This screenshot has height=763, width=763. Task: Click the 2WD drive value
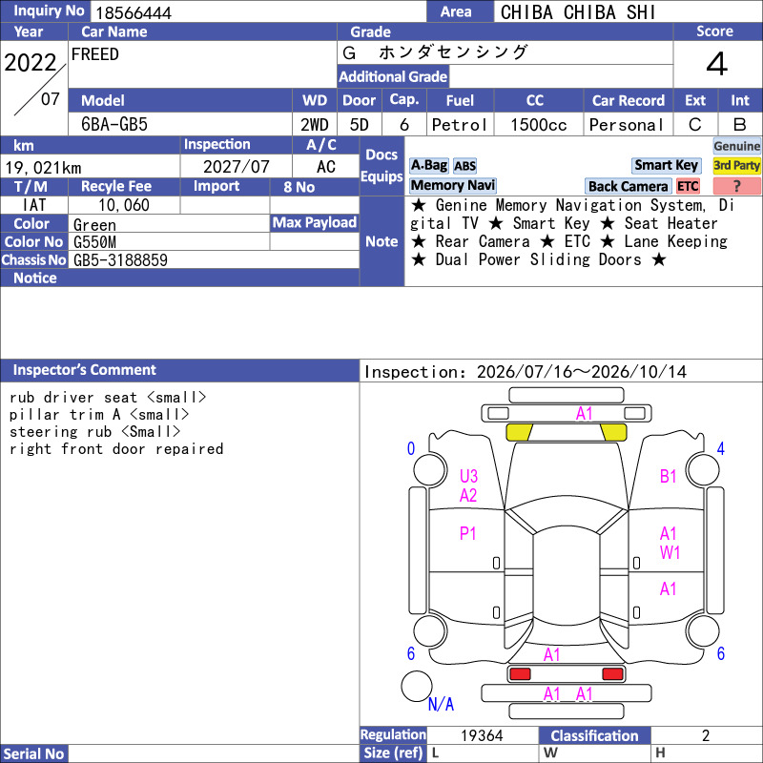(x=315, y=125)
